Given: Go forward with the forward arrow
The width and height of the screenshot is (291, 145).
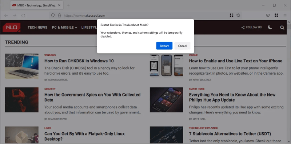Looking at the screenshot, I should click(x=15, y=15).
